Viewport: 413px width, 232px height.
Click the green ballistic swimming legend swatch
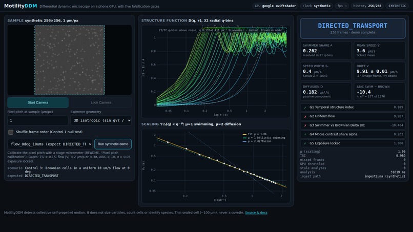(244, 138)
